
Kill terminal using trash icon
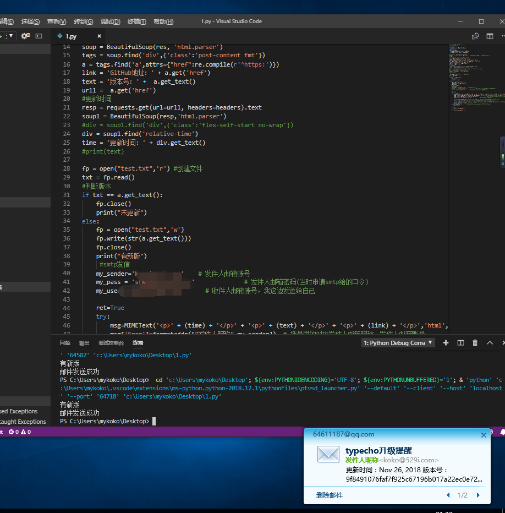[475, 343]
